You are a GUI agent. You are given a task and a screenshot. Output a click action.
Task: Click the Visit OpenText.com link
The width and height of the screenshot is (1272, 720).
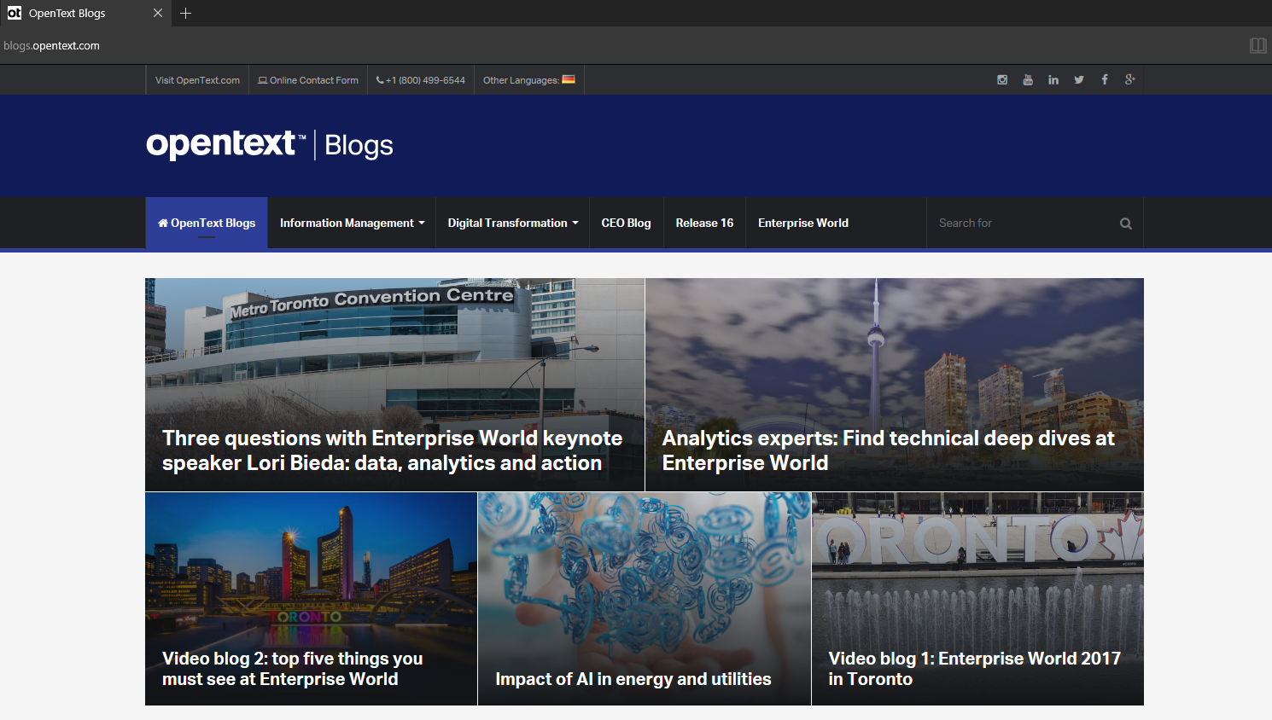pyautogui.click(x=197, y=80)
